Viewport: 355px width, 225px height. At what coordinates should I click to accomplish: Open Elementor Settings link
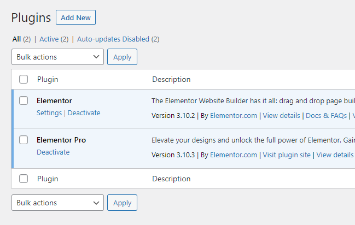(x=49, y=113)
